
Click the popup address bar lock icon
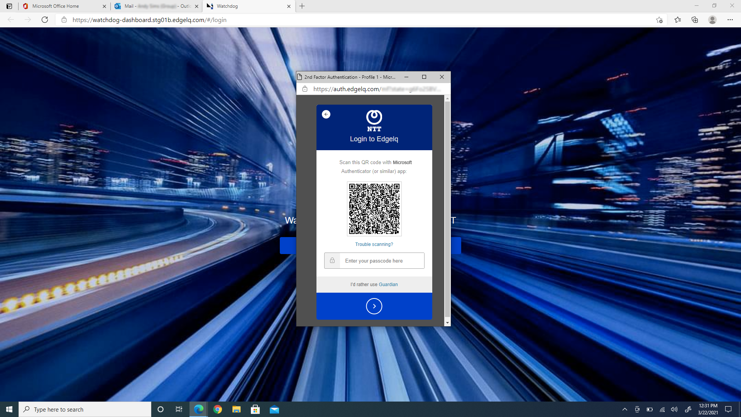pyautogui.click(x=305, y=89)
